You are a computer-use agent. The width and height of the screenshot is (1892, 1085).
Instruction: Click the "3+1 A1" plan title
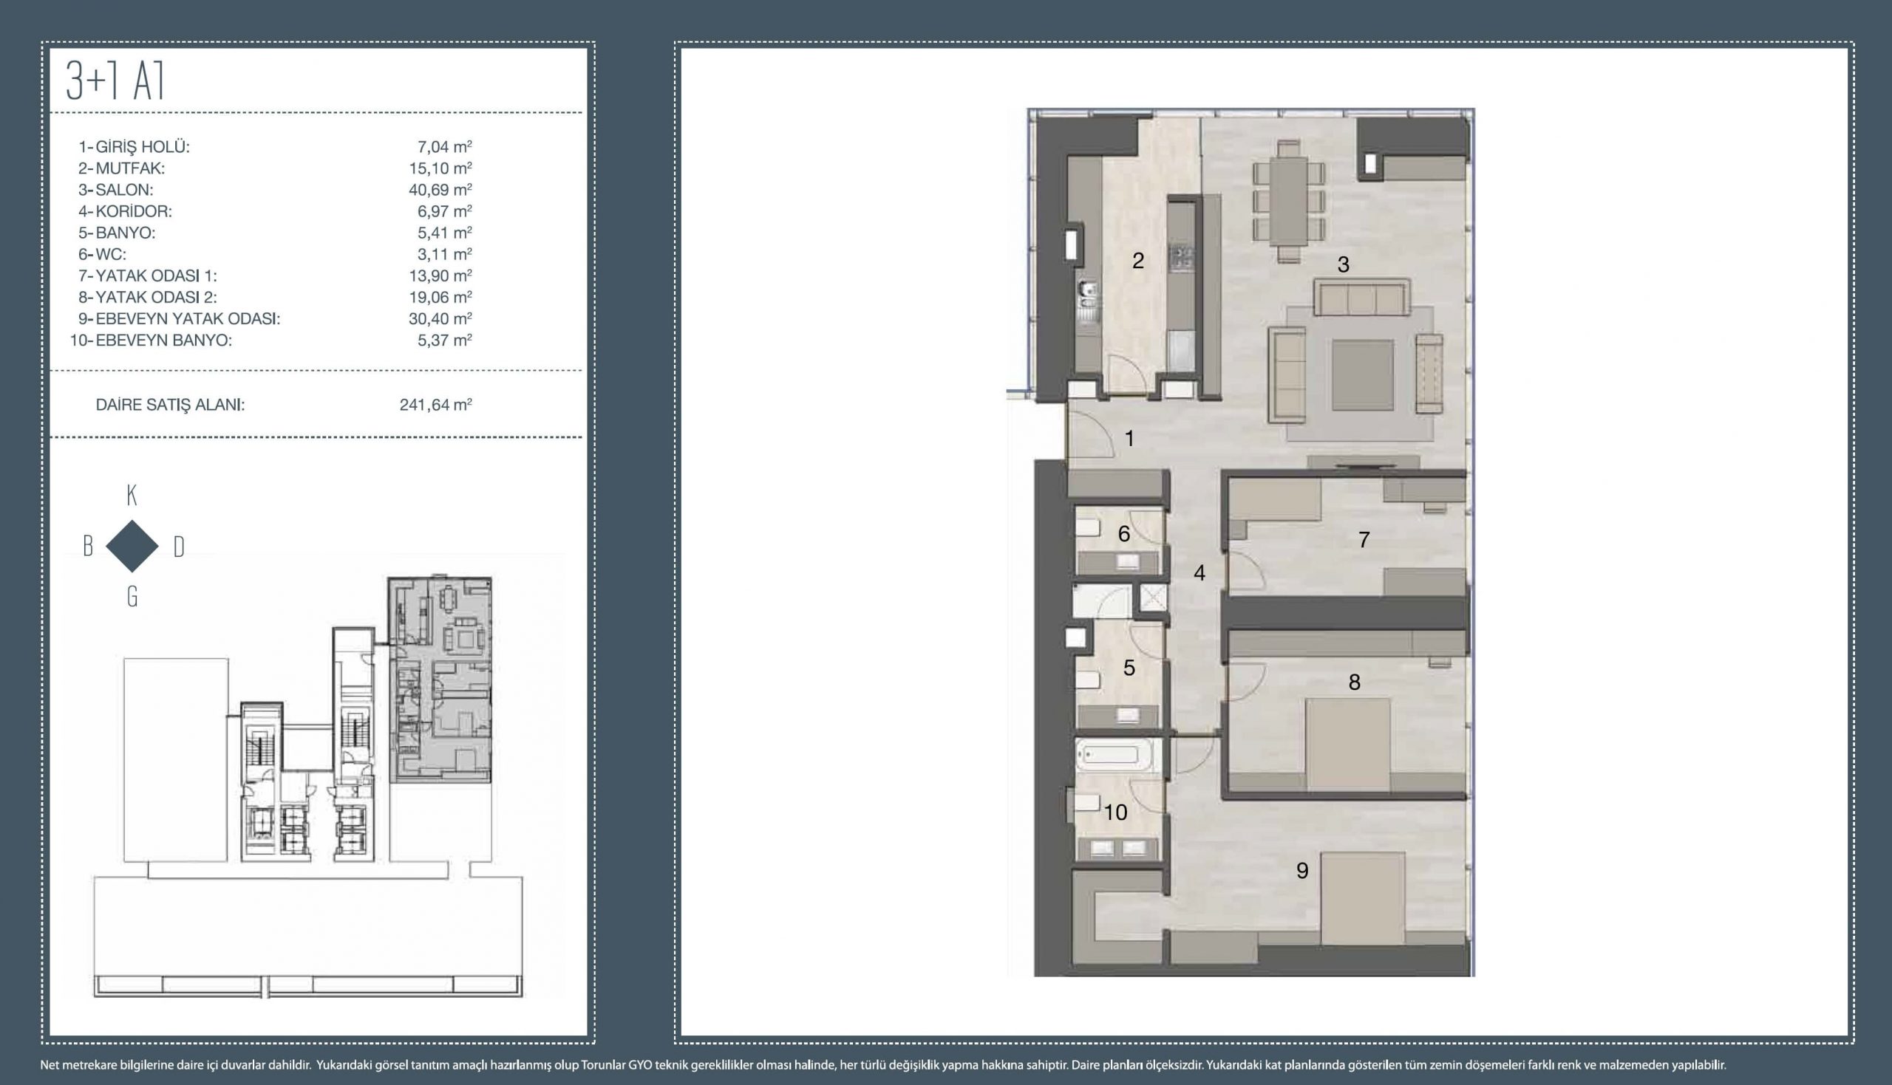pos(115,81)
